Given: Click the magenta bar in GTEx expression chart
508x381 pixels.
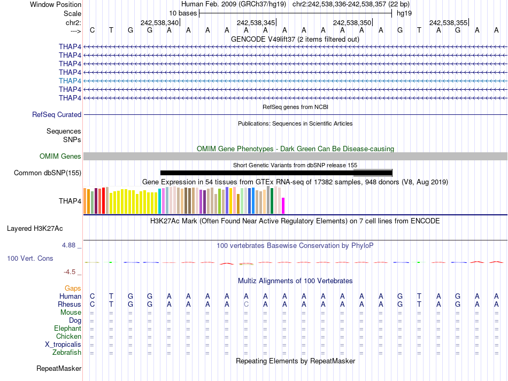Looking at the screenshot, I should (283, 206).
